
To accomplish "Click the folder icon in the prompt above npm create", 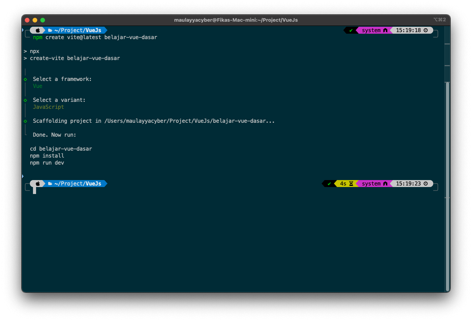I will [50, 30].
